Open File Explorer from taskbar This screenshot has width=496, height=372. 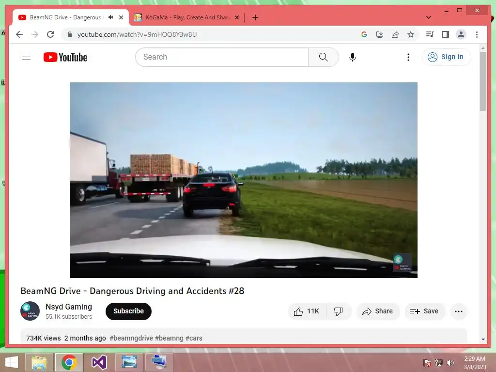coord(39,362)
